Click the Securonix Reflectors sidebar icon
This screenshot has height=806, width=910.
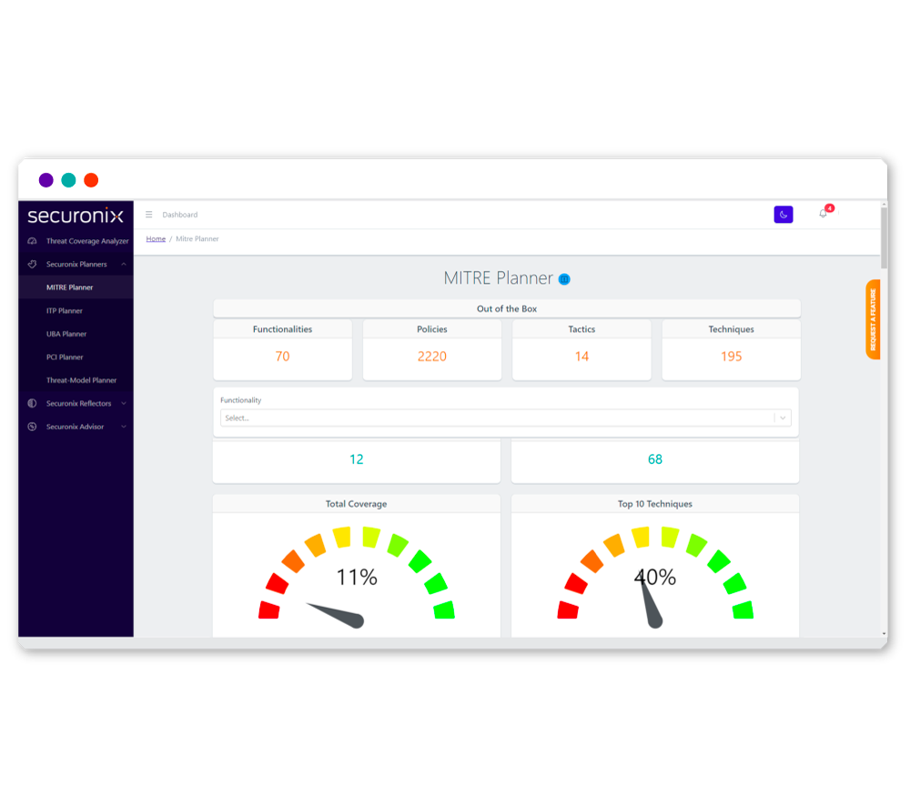coord(33,403)
